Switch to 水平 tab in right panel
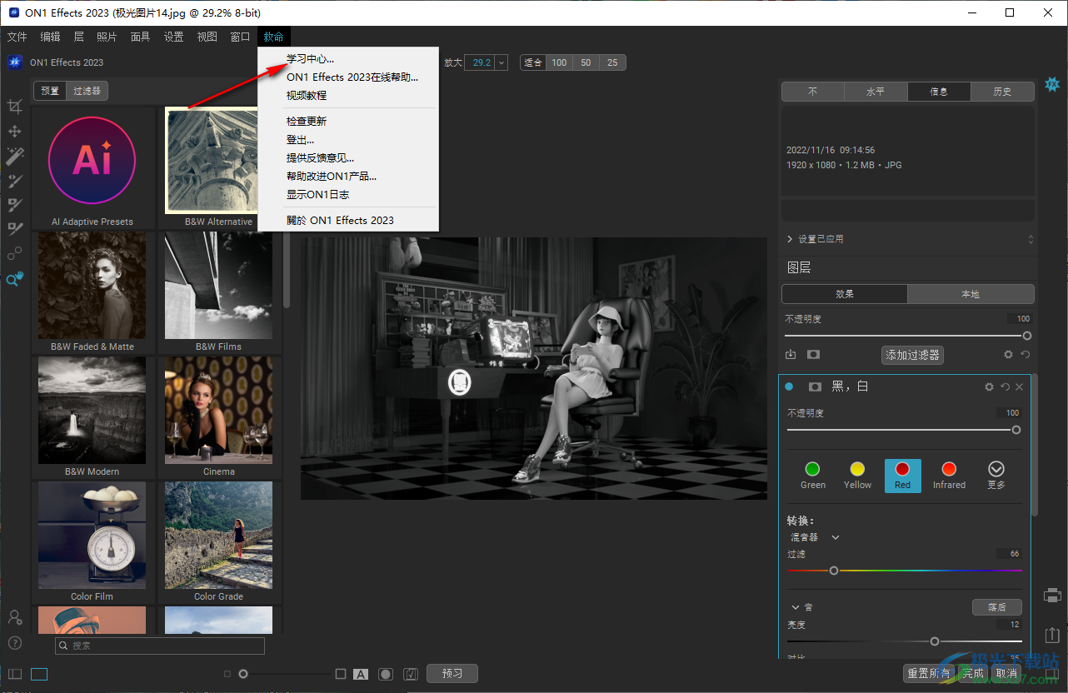 [876, 92]
